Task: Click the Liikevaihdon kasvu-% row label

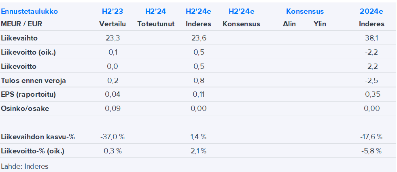Action: 38,137
